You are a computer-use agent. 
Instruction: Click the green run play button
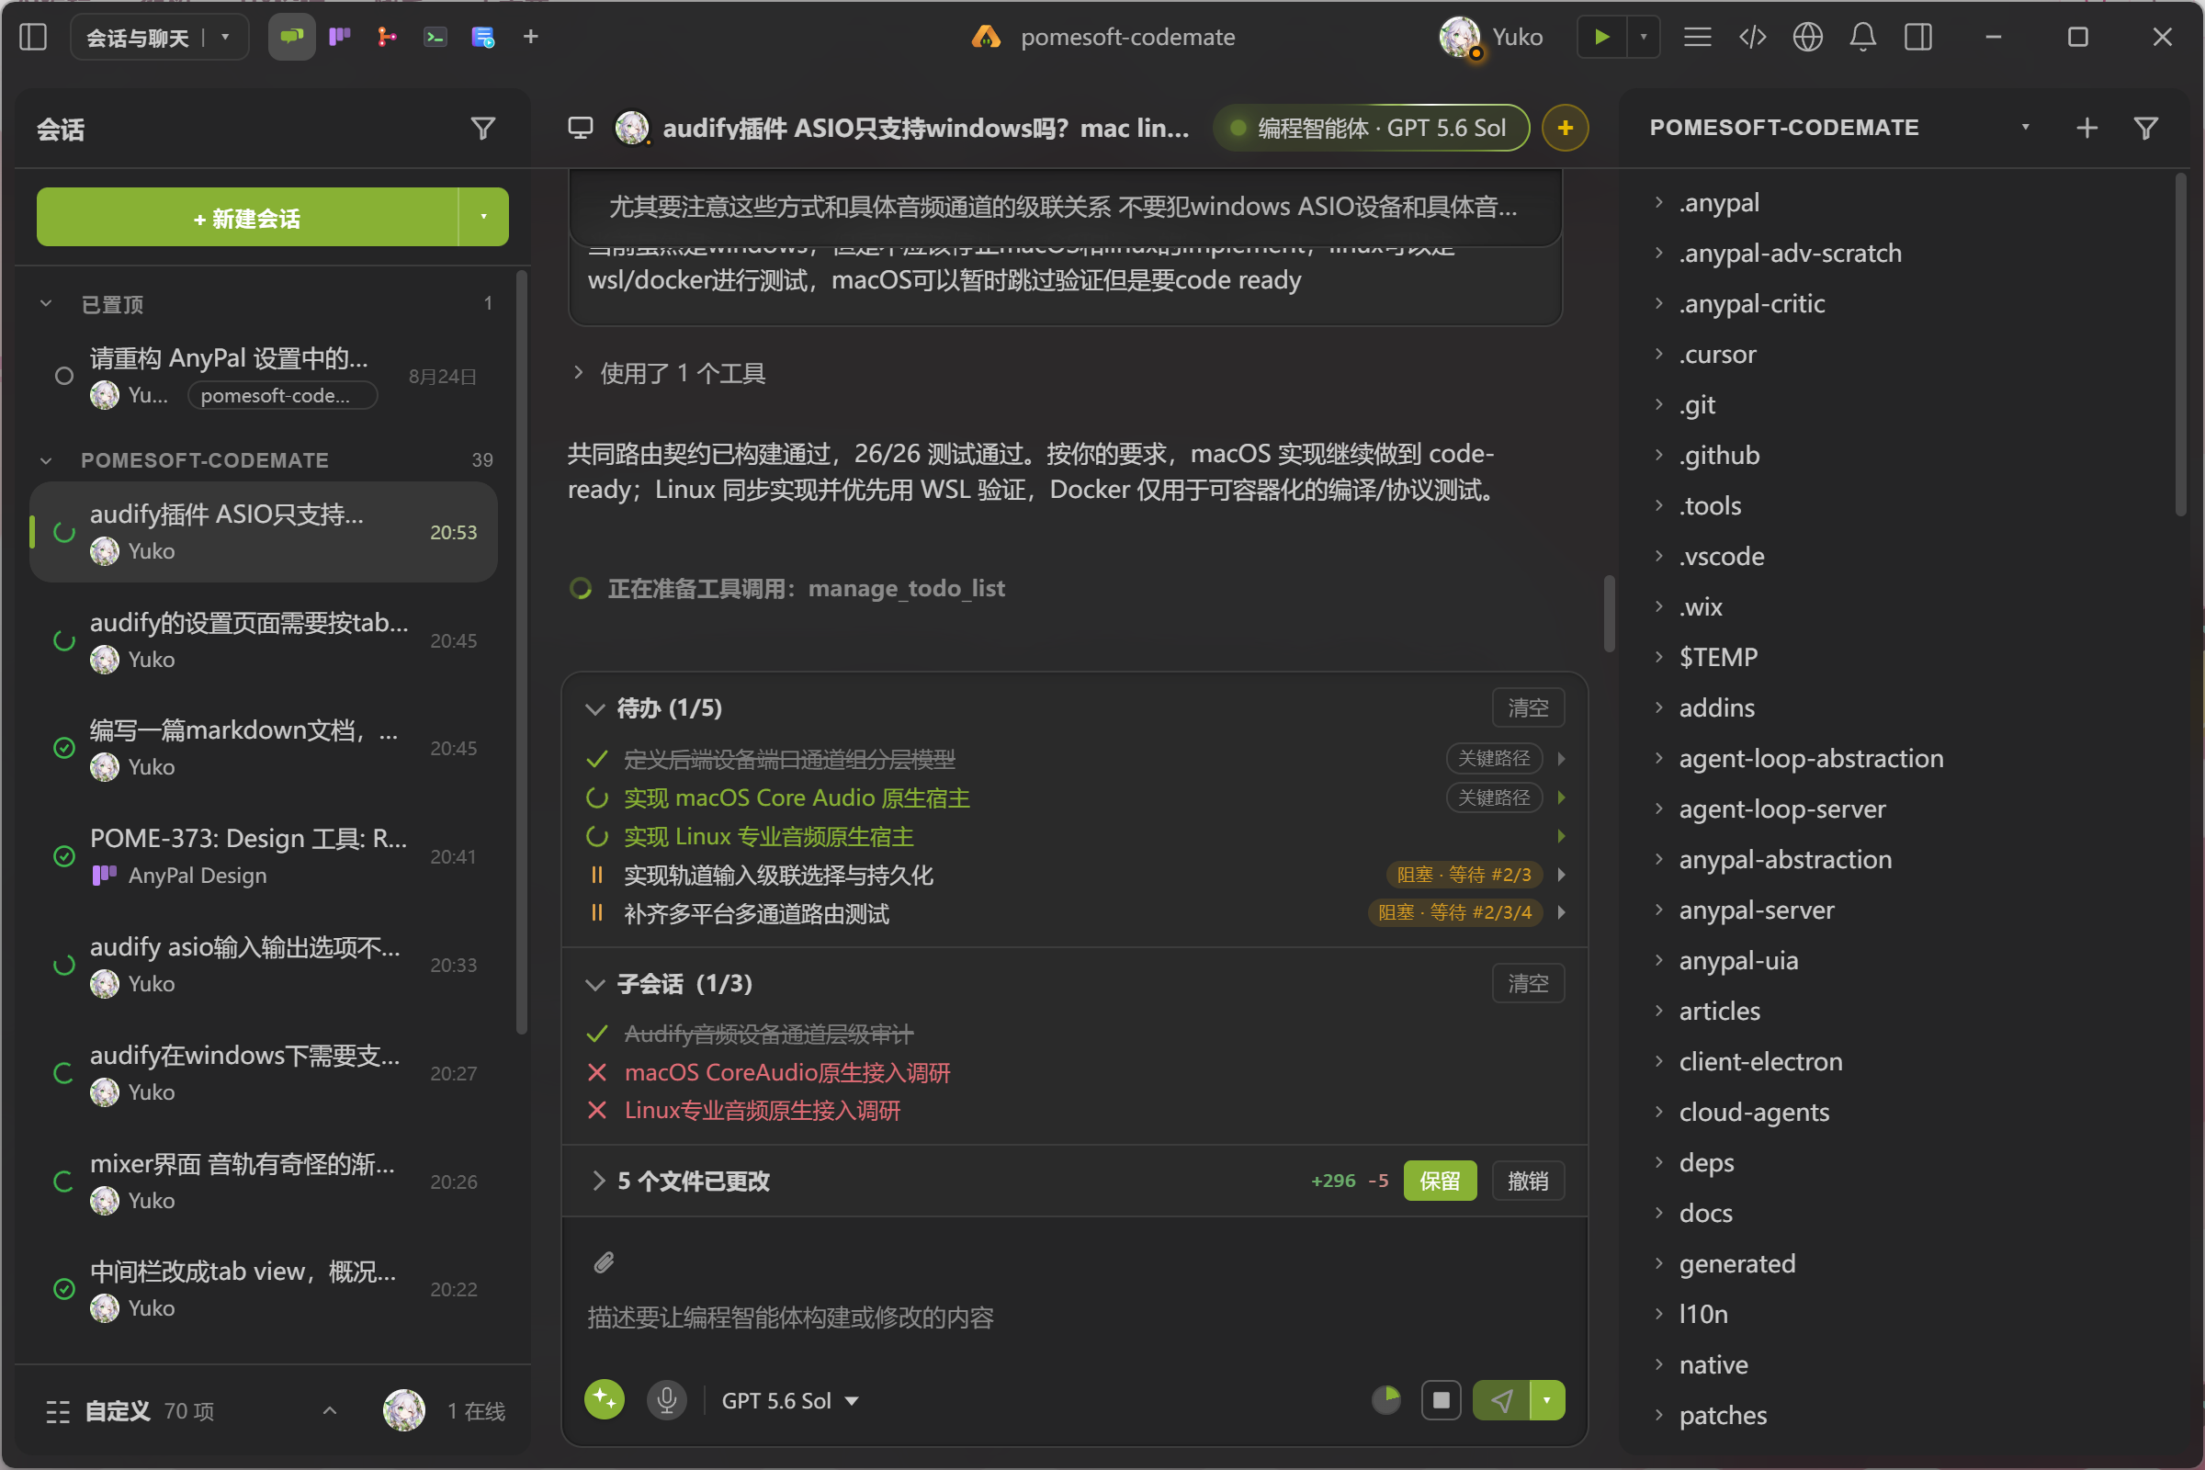click(1602, 37)
